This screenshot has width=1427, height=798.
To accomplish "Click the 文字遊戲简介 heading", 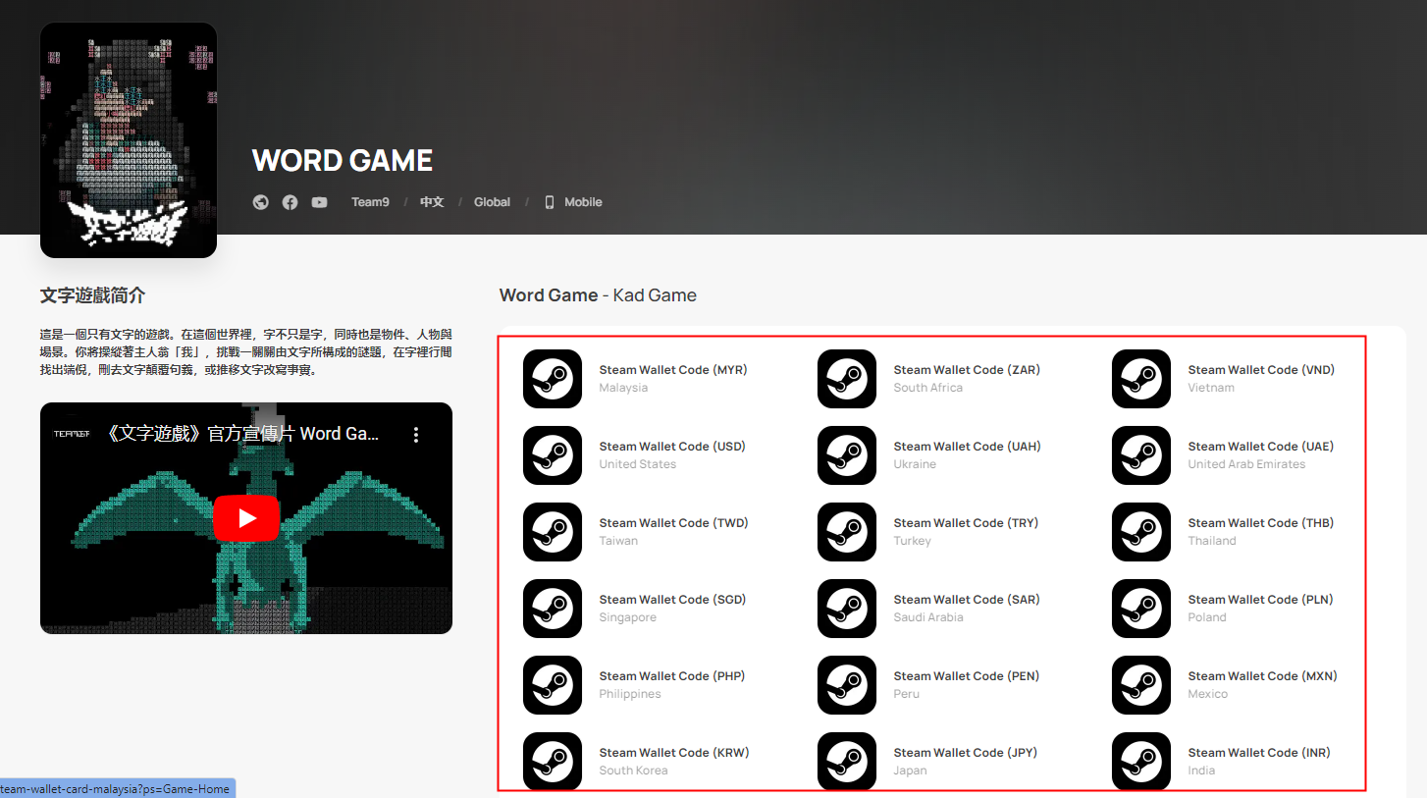I will click(93, 295).
